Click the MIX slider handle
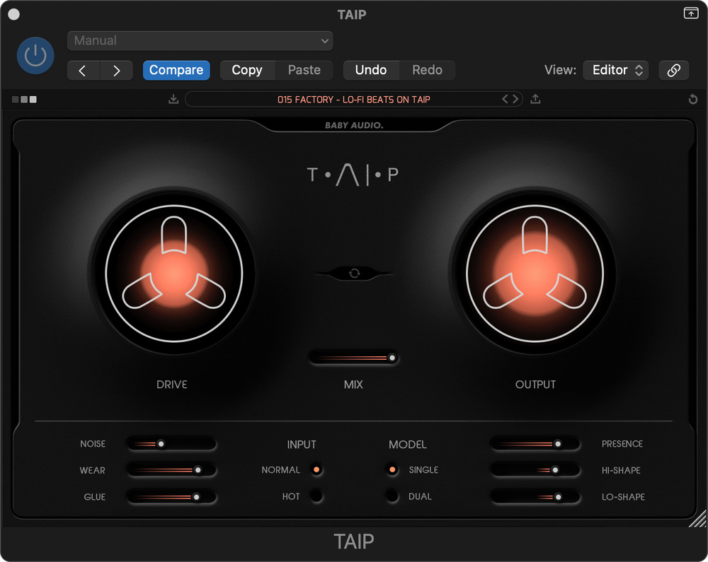This screenshot has width=708, height=562. [x=392, y=358]
